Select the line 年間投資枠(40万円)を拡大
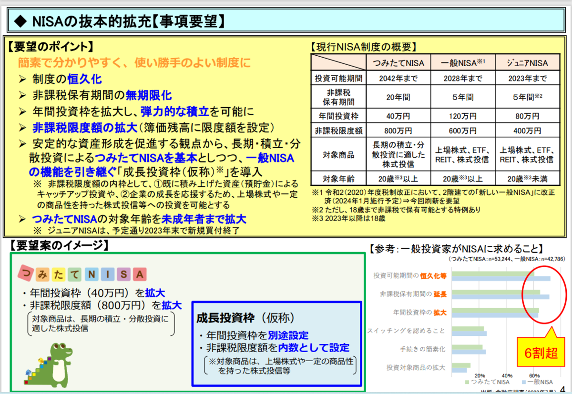Viewport: 572px width, 394px height. 94,293
